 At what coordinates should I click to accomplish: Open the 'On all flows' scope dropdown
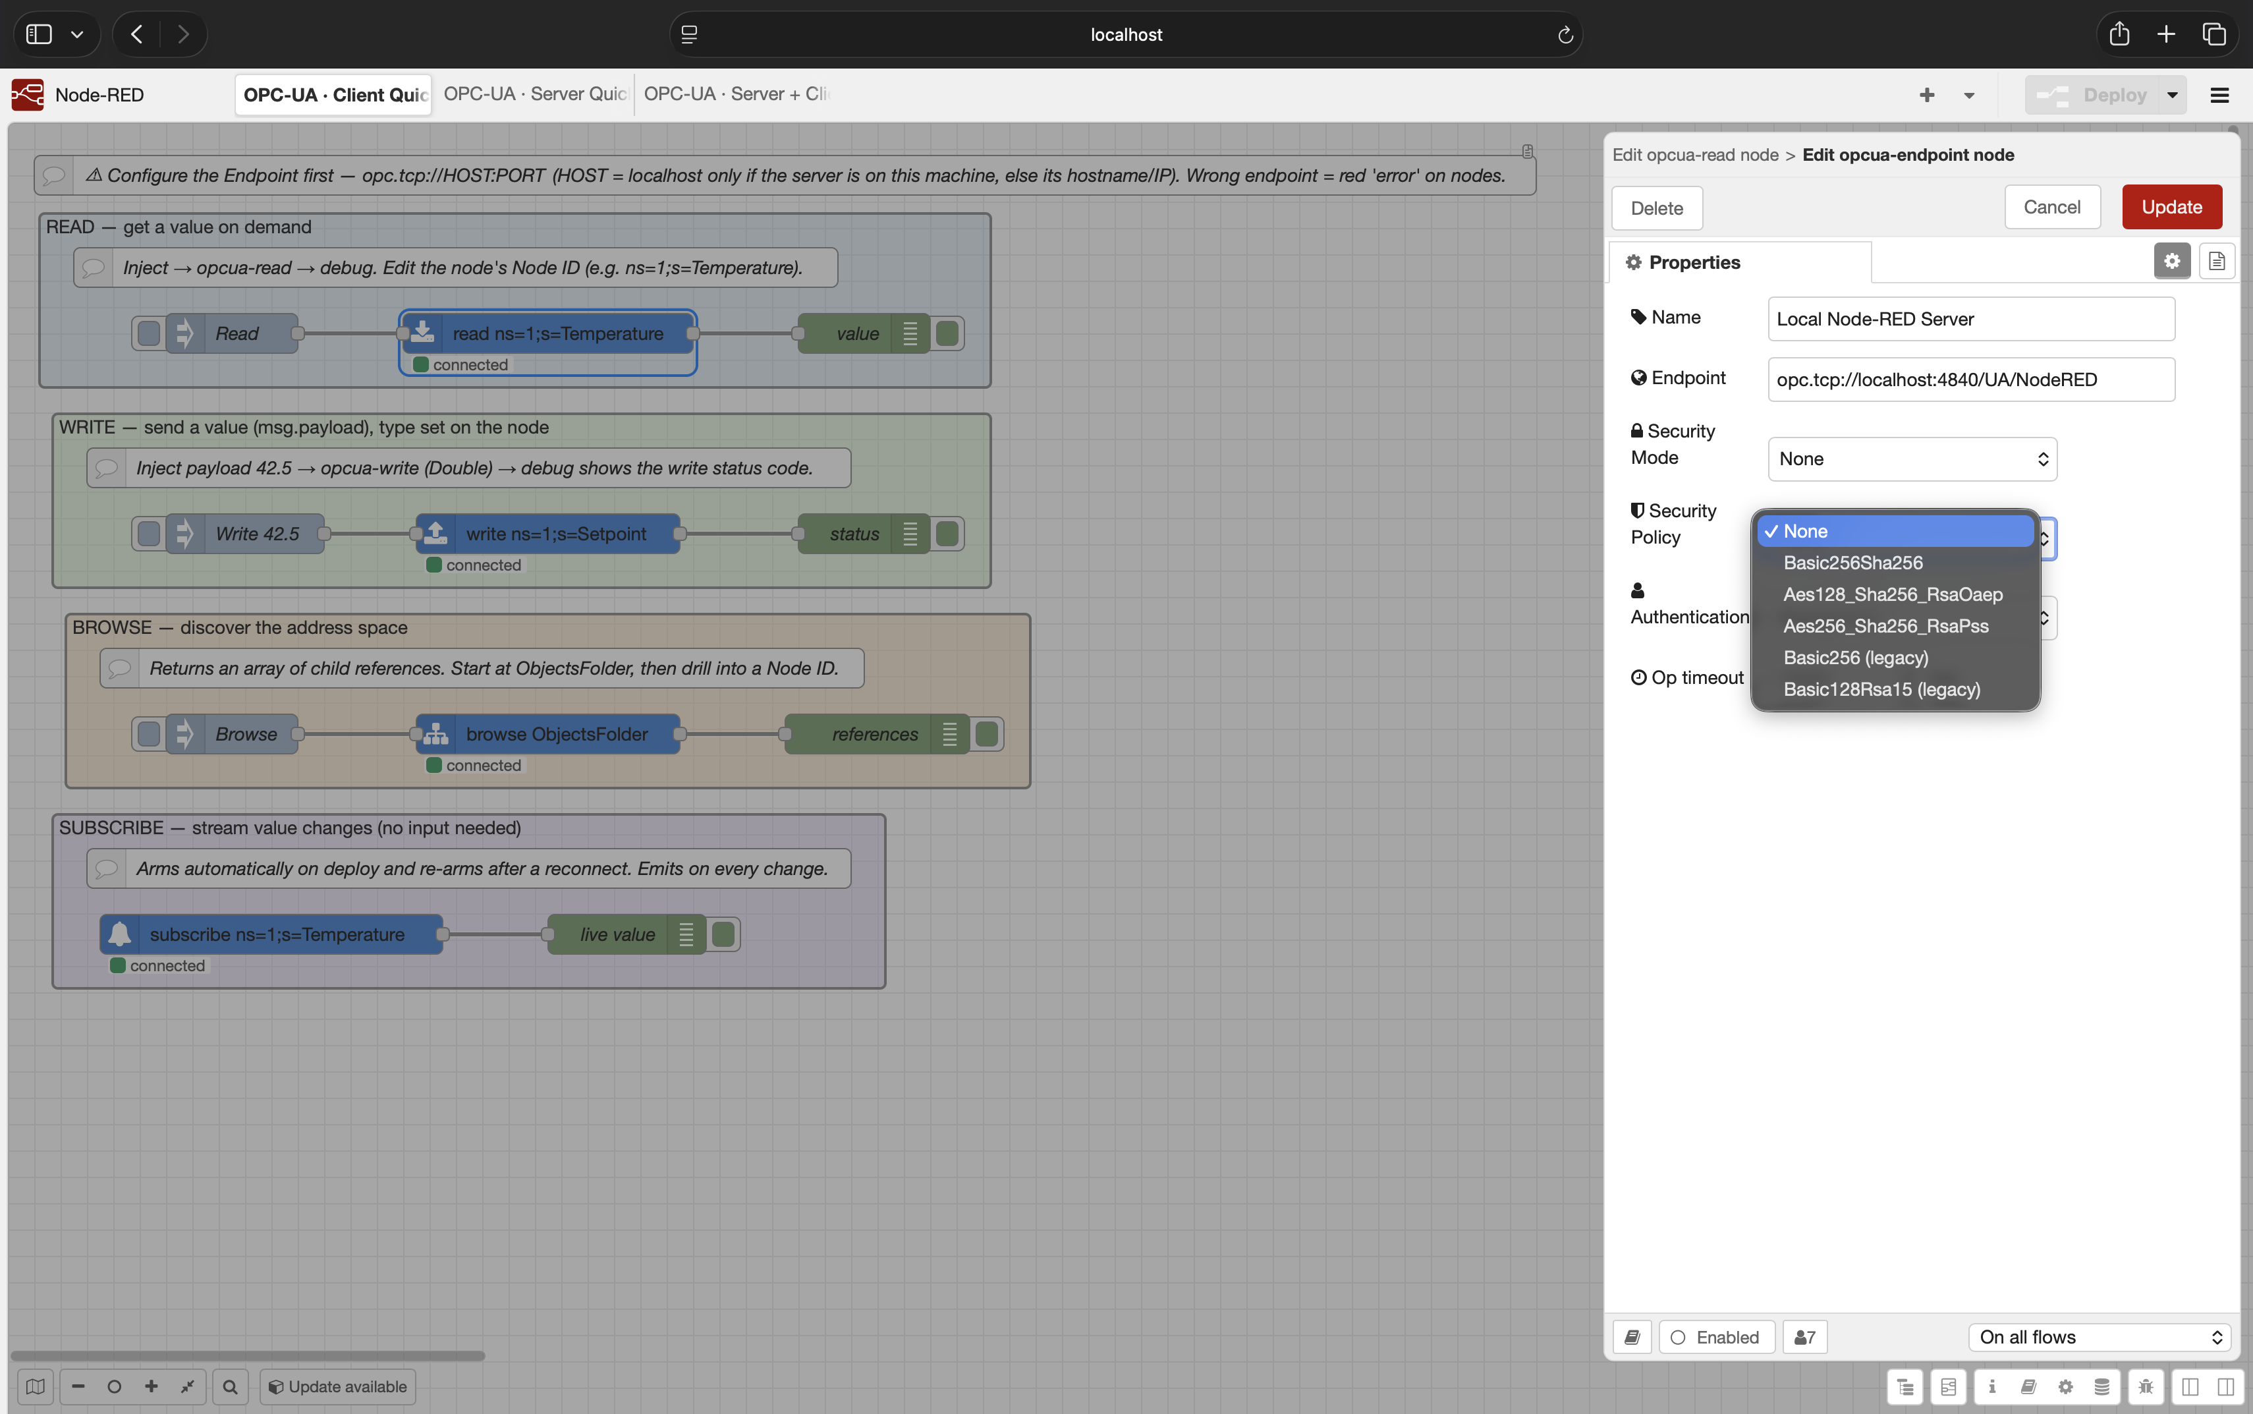[x=2100, y=1338]
